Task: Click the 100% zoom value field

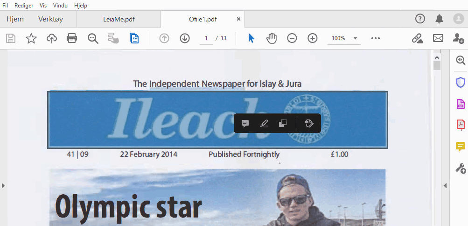Action: (338, 38)
